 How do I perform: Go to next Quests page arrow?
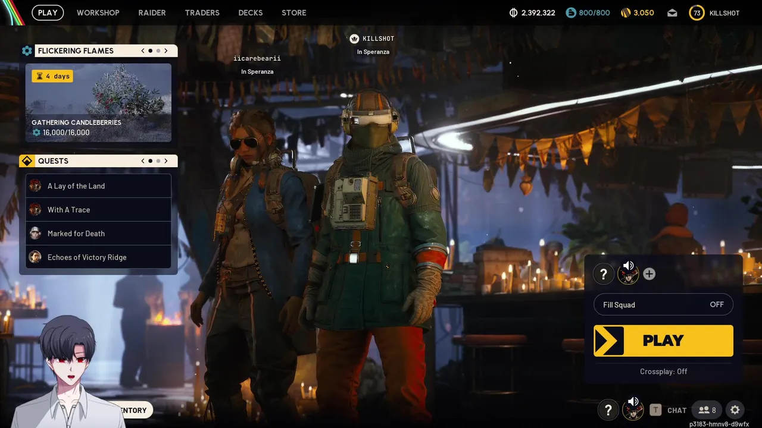tap(166, 160)
